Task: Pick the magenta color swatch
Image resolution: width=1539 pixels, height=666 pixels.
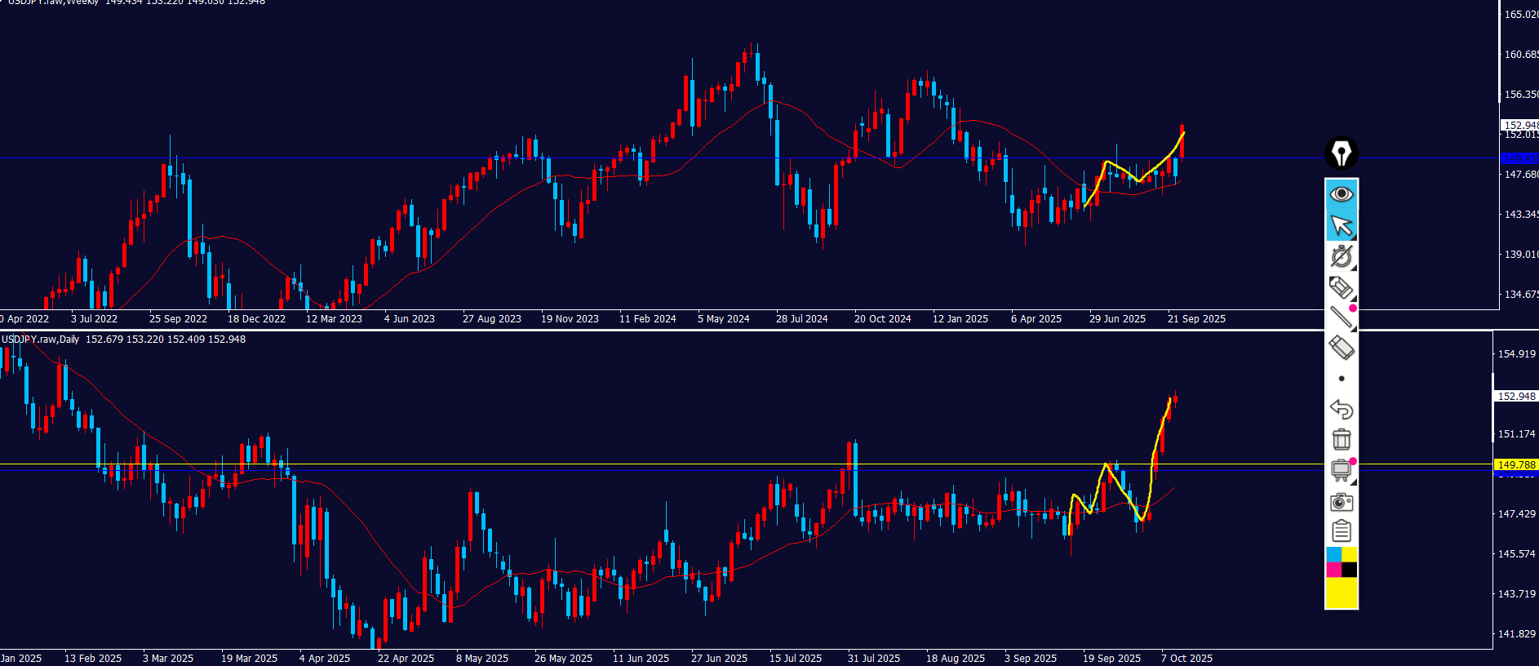Action: pos(1333,570)
